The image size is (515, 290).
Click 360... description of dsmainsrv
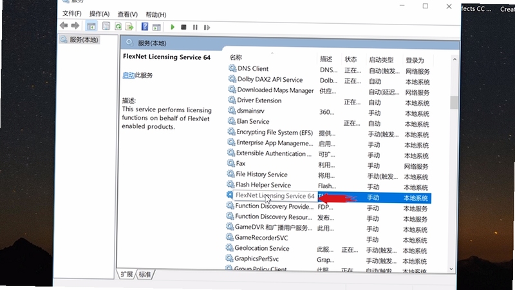(x=326, y=112)
